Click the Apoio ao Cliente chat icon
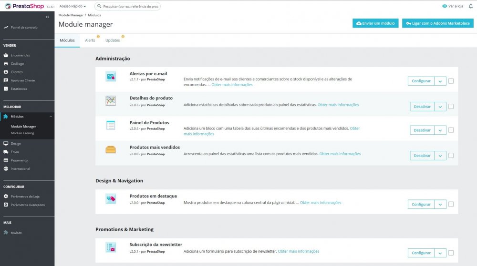Image resolution: width=477 pixels, height=266 pixels. [6, 80]
